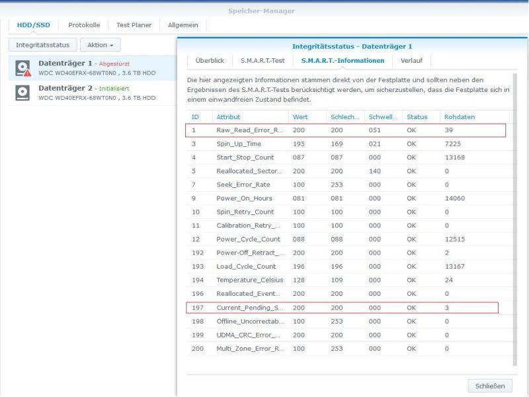Image resolution: width=529 pixels, height=397 pixels.
Task: Switch to the HDD/SSD tab
Action: click(x=34, y=25)
